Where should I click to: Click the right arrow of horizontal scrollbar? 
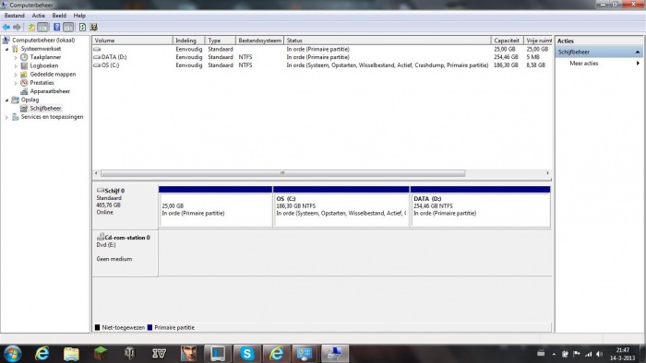point(547,173)
